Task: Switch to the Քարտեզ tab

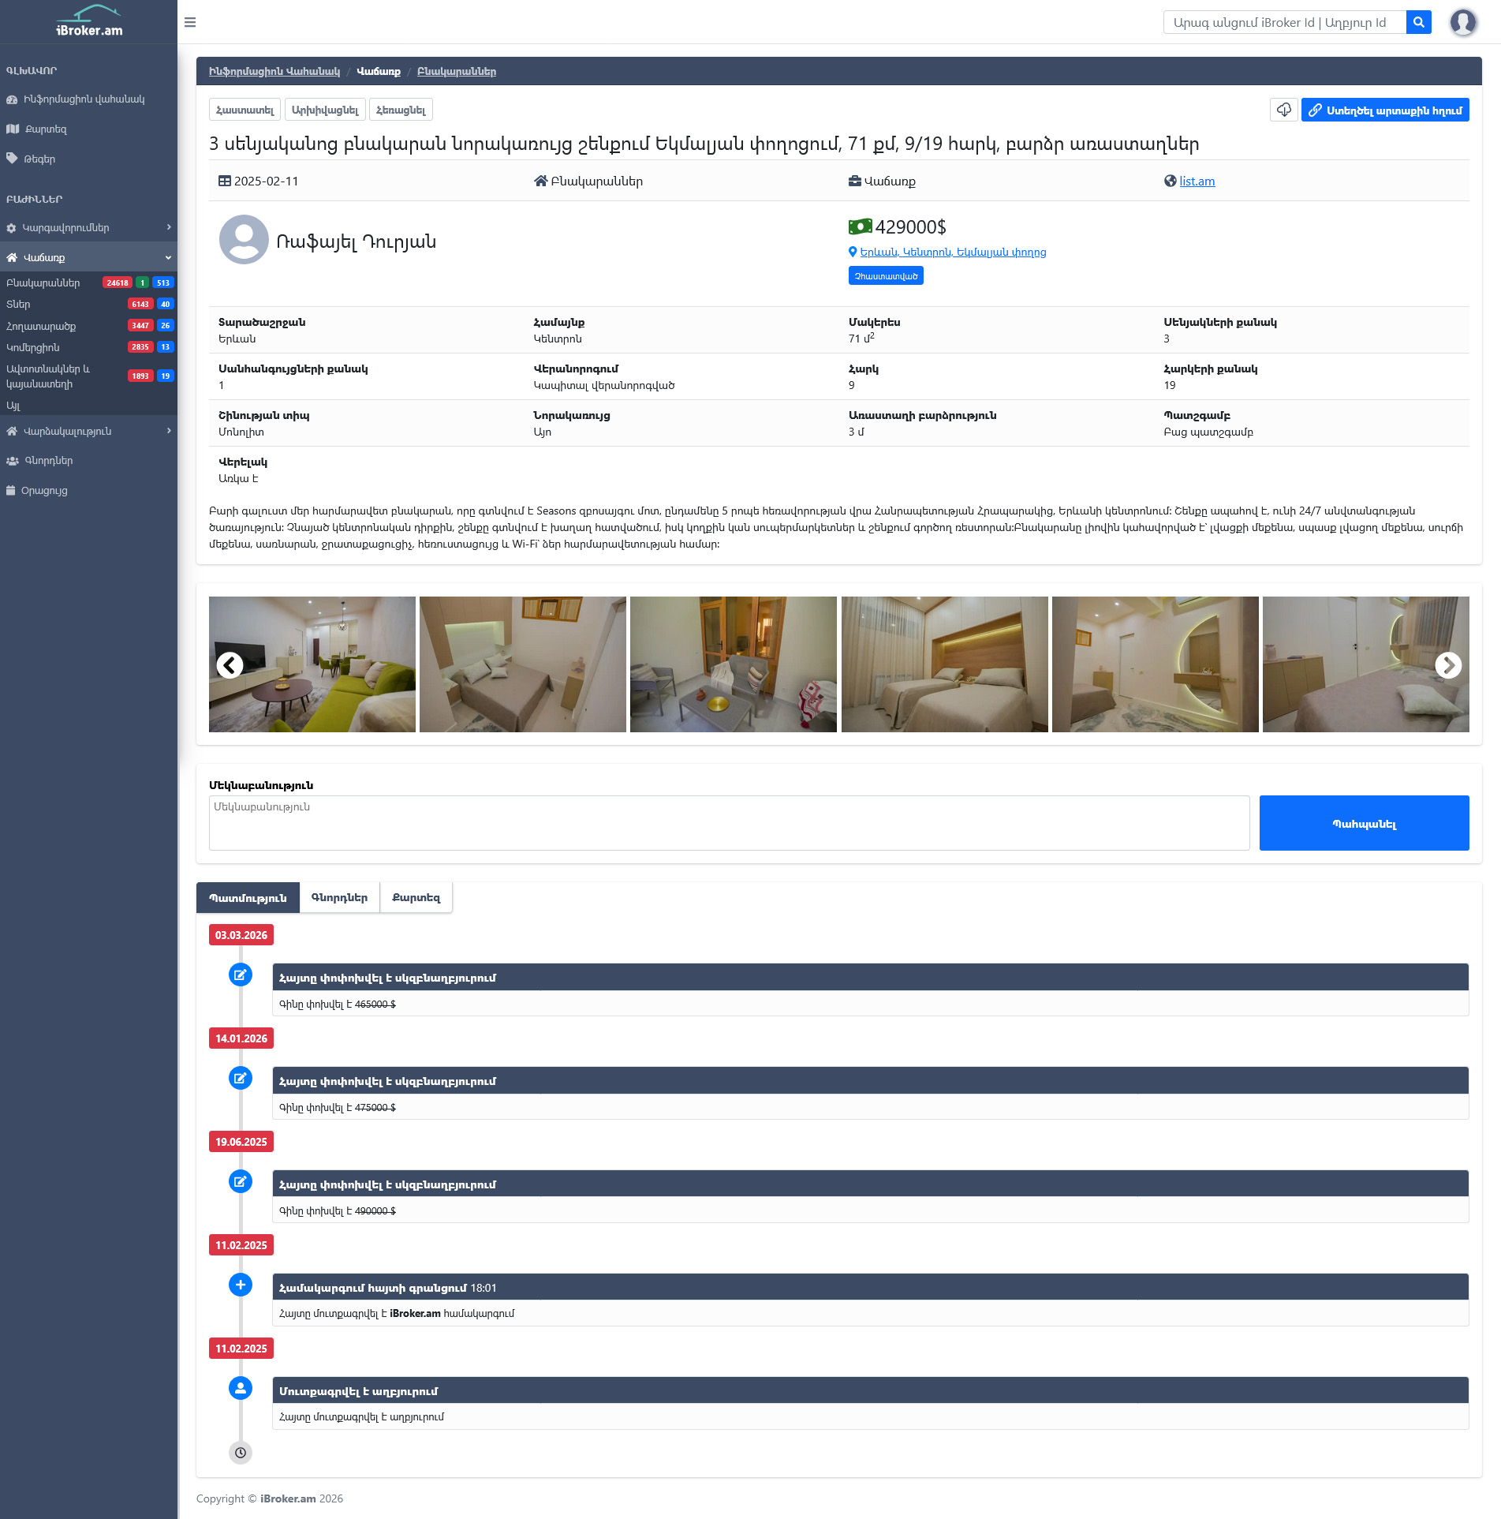Action: click(416, 898)
